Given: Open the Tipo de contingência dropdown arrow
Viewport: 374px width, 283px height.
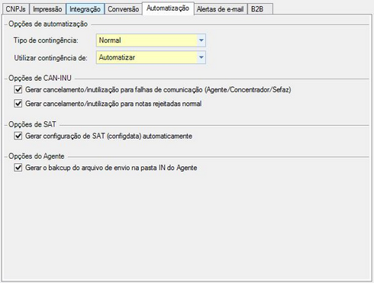Looking at the screenshot, I should [201, 40].
